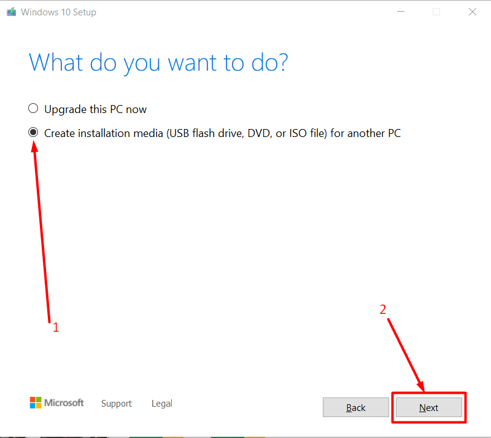491x438 pixels.
Task: Click the Next button
Action: [428, 407]
